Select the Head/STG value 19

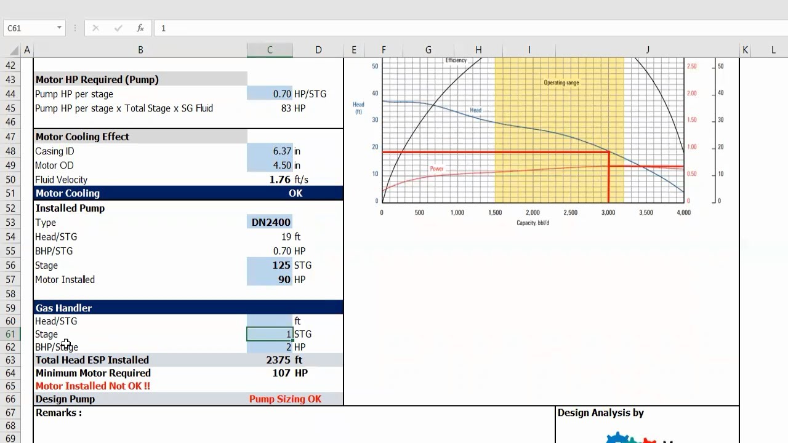pos(270,236)
